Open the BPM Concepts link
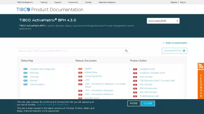Screen dimensions: 204x114 146,77
